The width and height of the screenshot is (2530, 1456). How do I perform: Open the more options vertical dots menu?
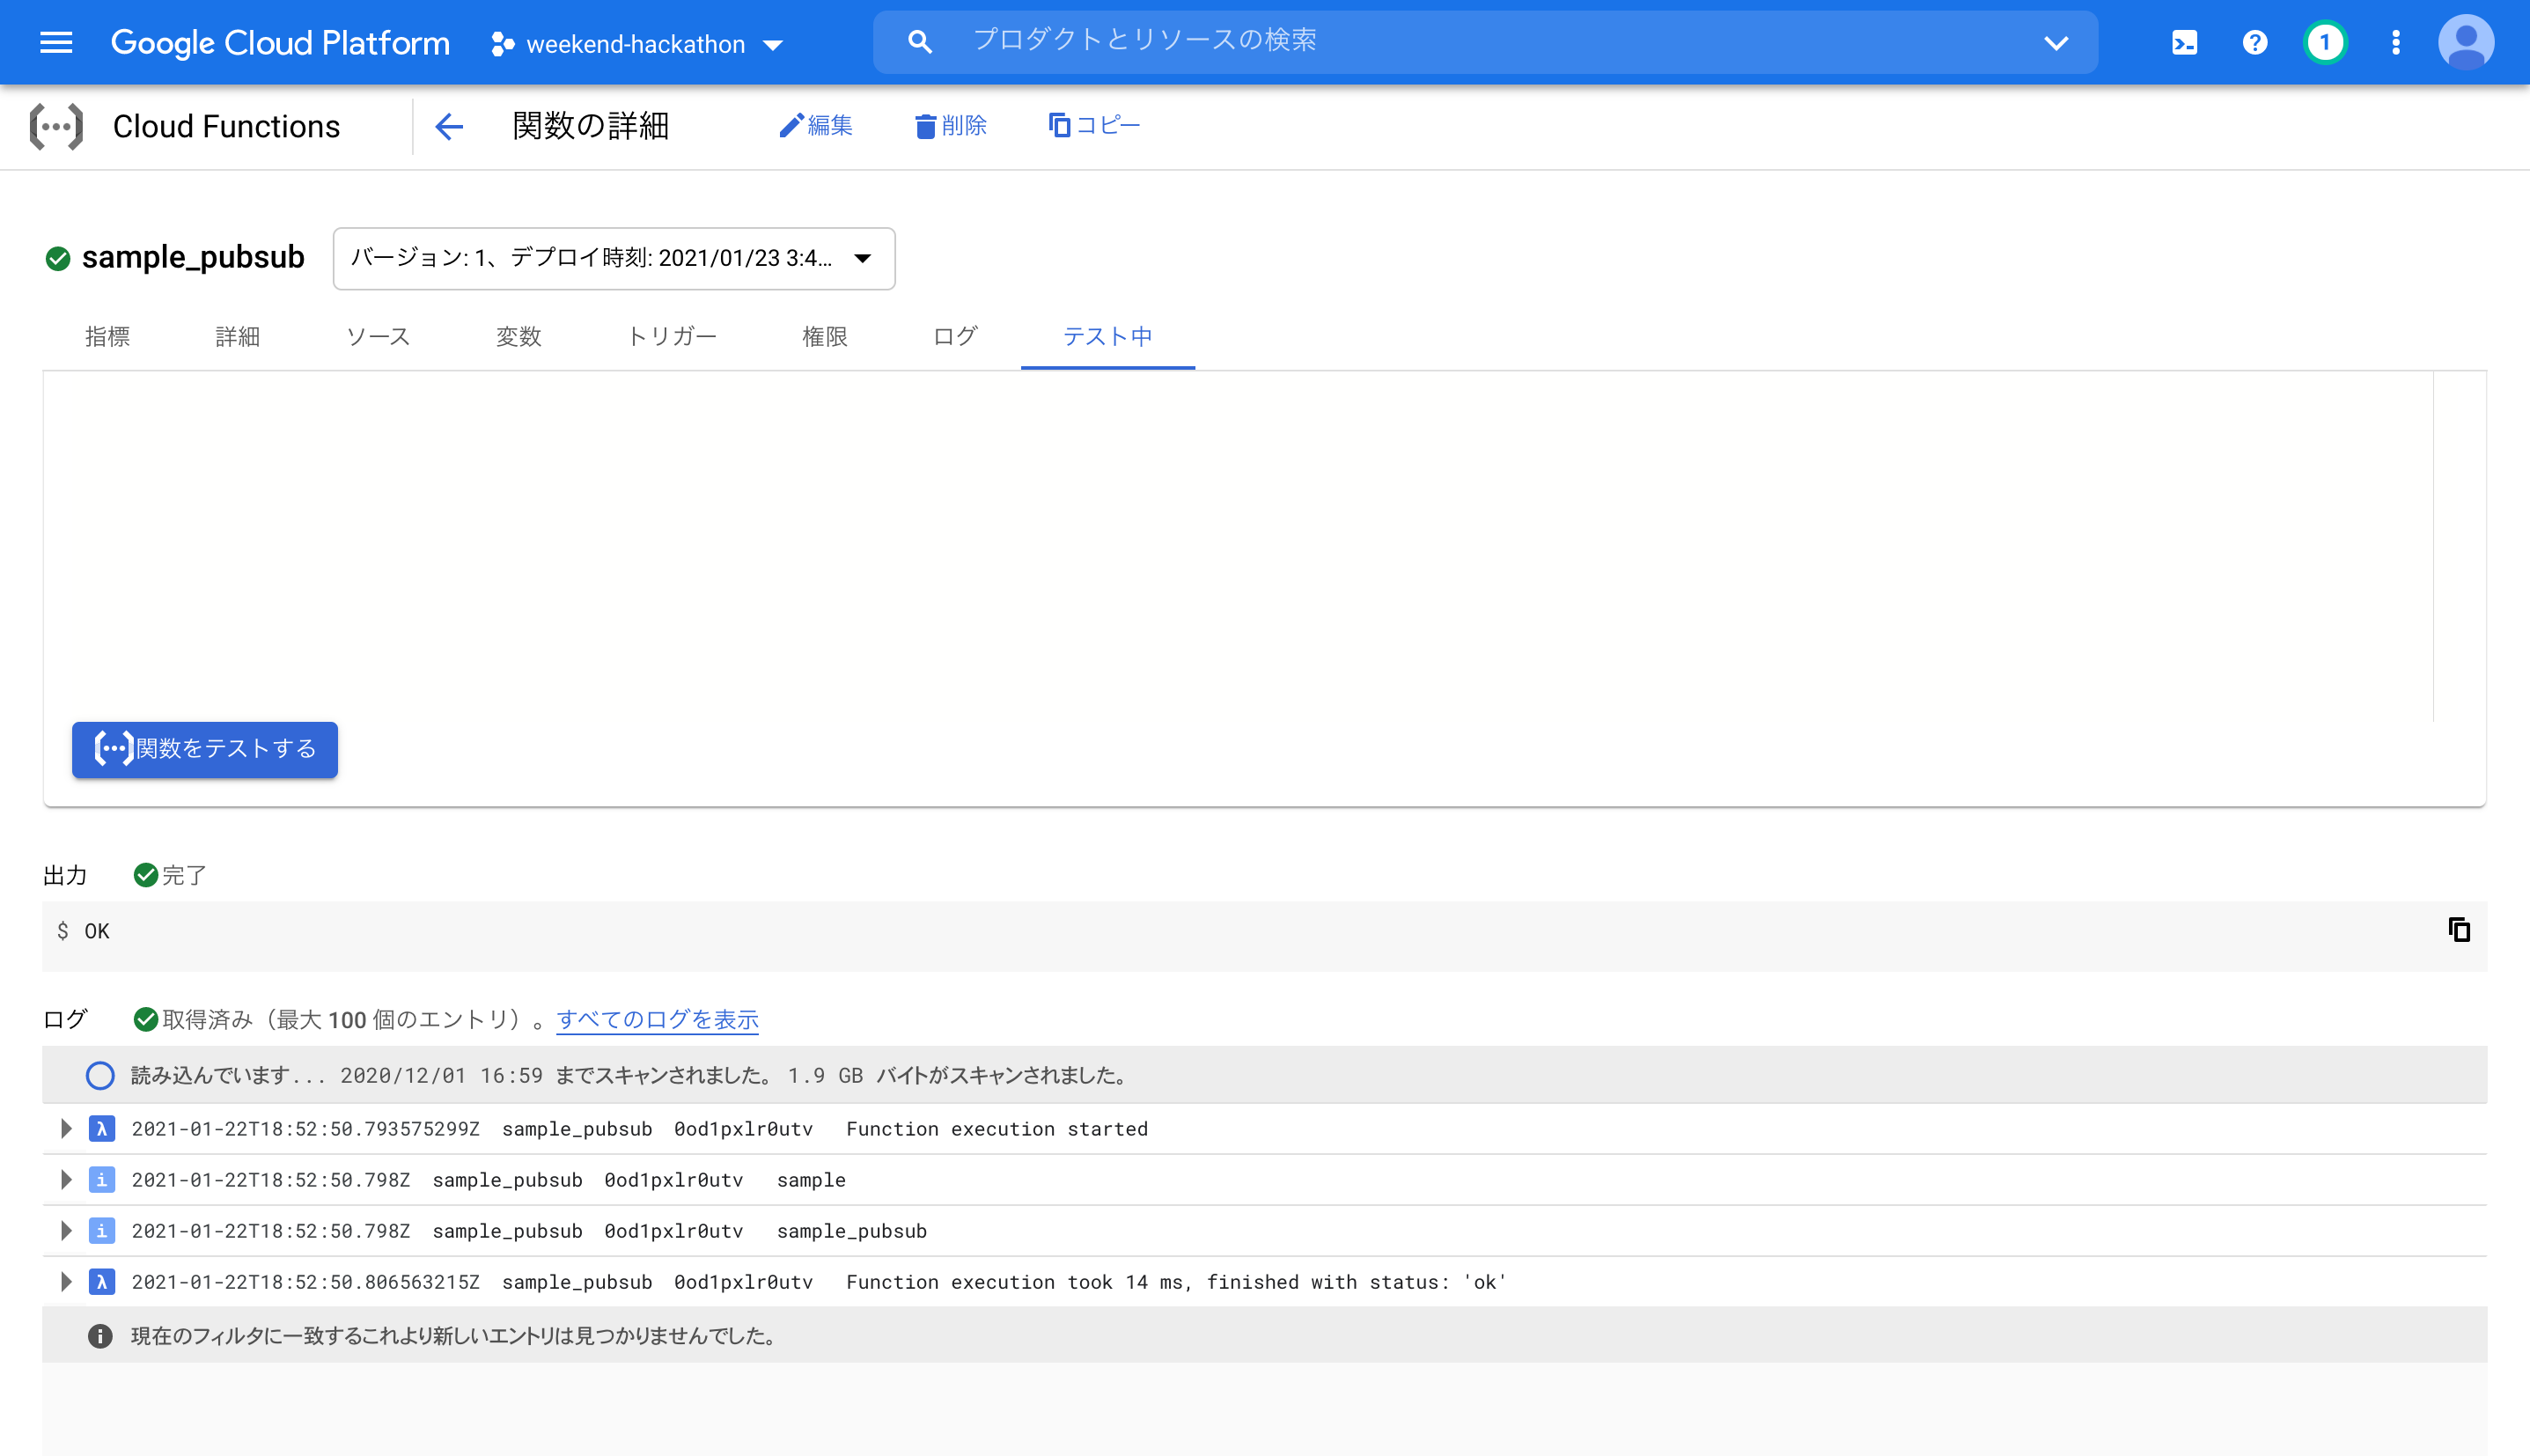click(x=2396, y=42)
